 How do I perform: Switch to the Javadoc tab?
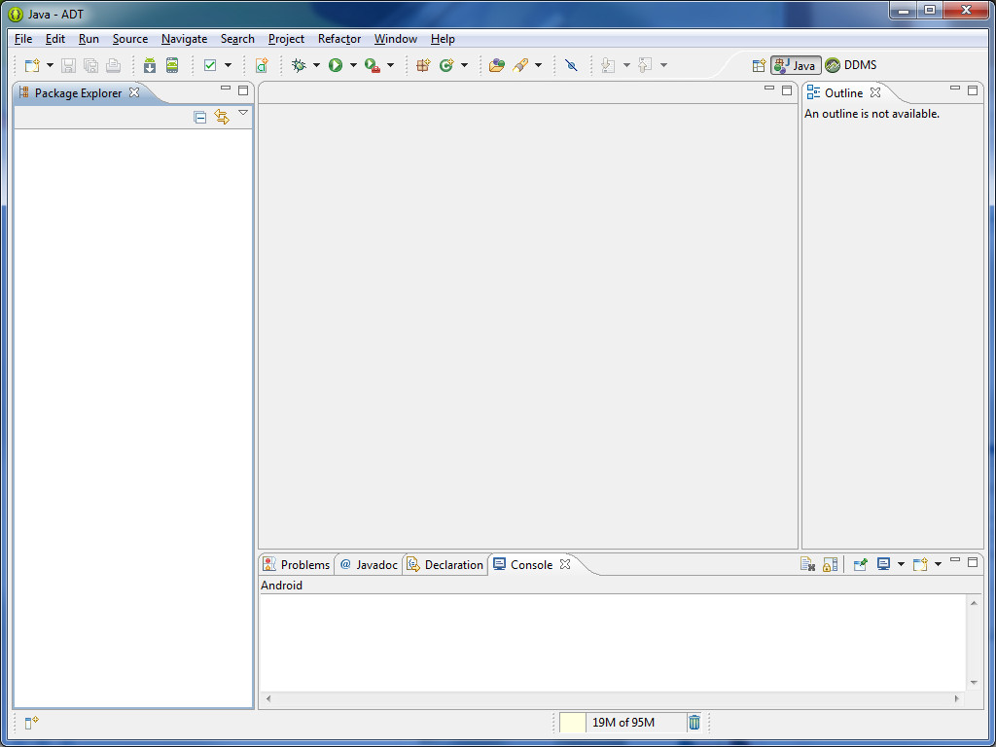click(369, 565)
